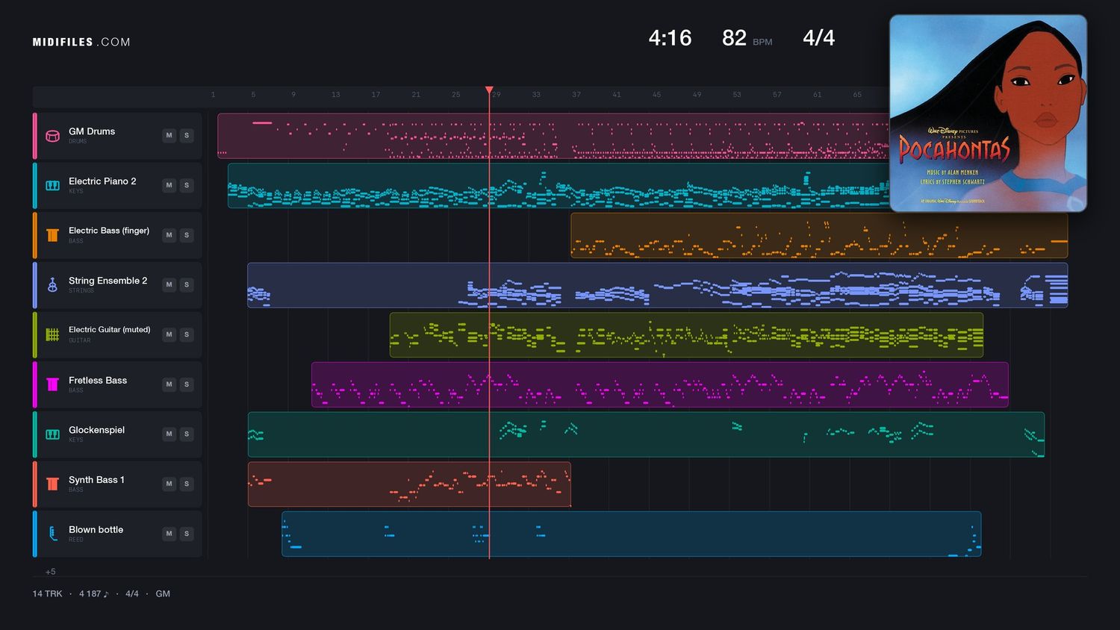Mute the String Ensemble 2 track
This screenshot has height=630, width=1120.
coord(169,284)
